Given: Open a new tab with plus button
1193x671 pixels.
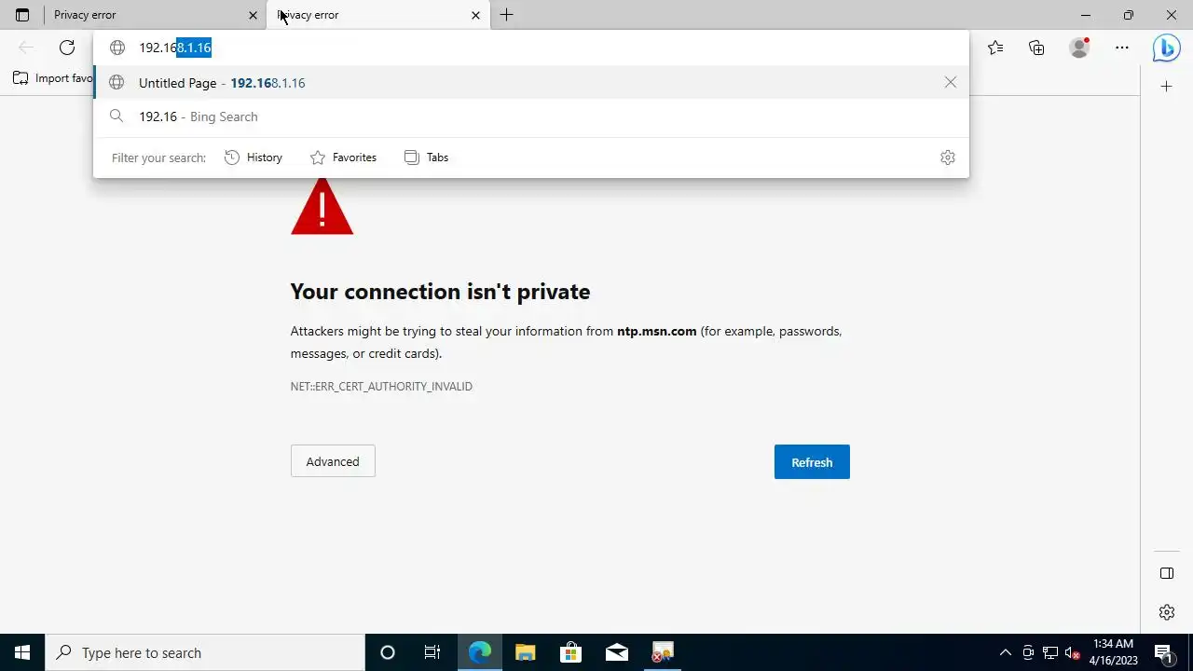Looking at the screenshot, I should 506,15.
